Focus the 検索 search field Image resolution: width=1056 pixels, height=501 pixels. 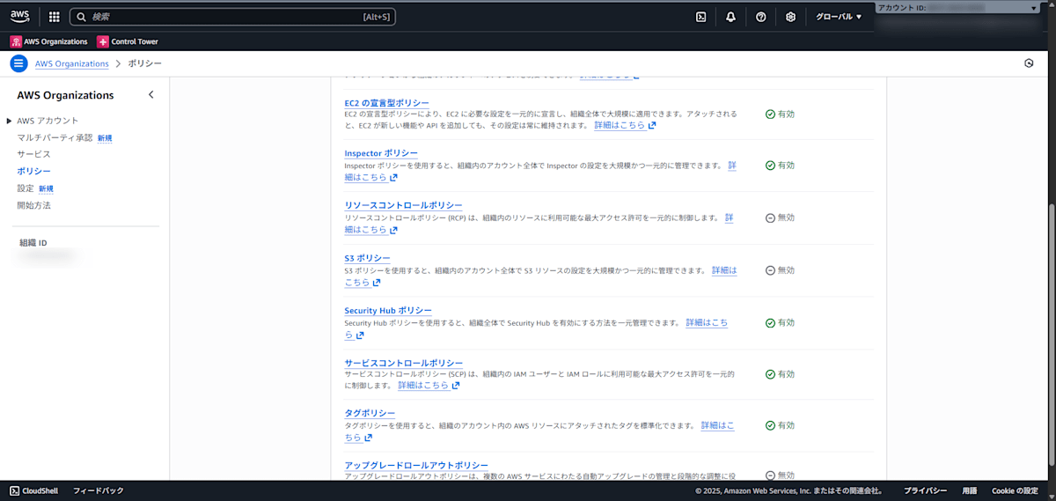point(233,17)
